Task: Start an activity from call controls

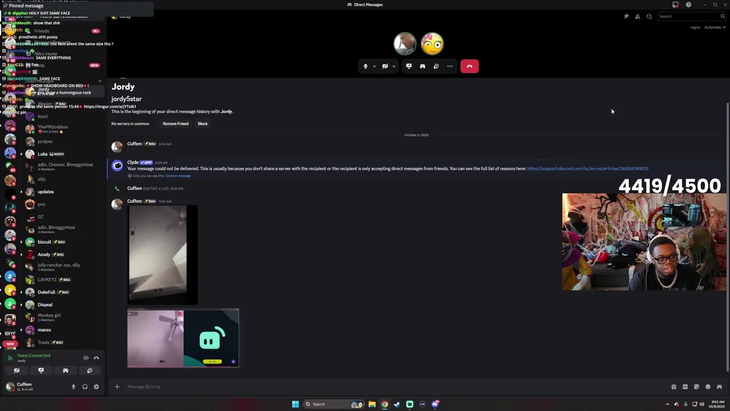Action: pyautogui.click(x=423, y=66)
